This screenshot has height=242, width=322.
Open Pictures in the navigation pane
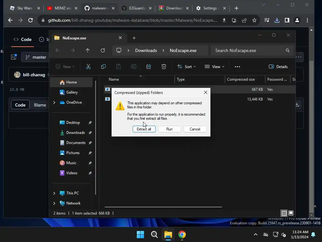72,153
